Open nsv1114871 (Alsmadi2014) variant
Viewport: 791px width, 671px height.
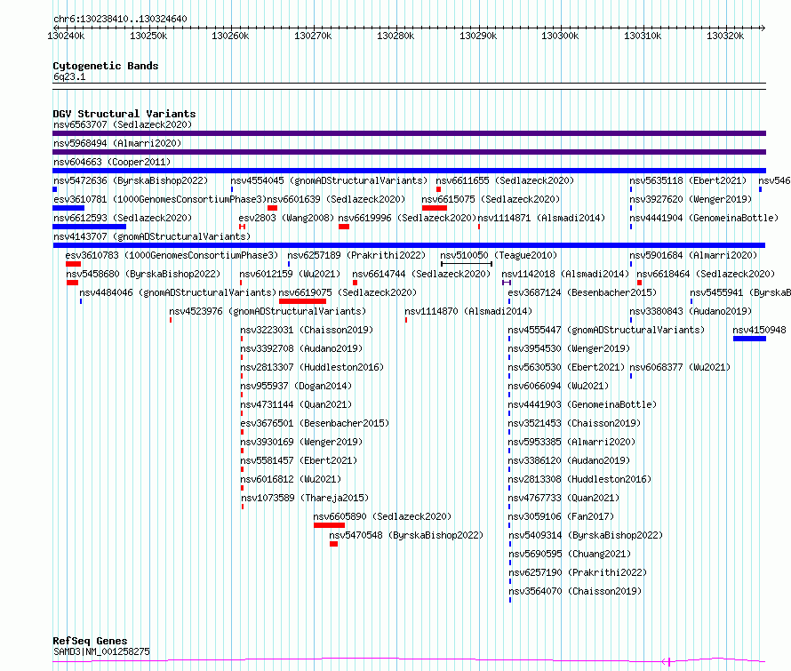(x=541, y=218)
